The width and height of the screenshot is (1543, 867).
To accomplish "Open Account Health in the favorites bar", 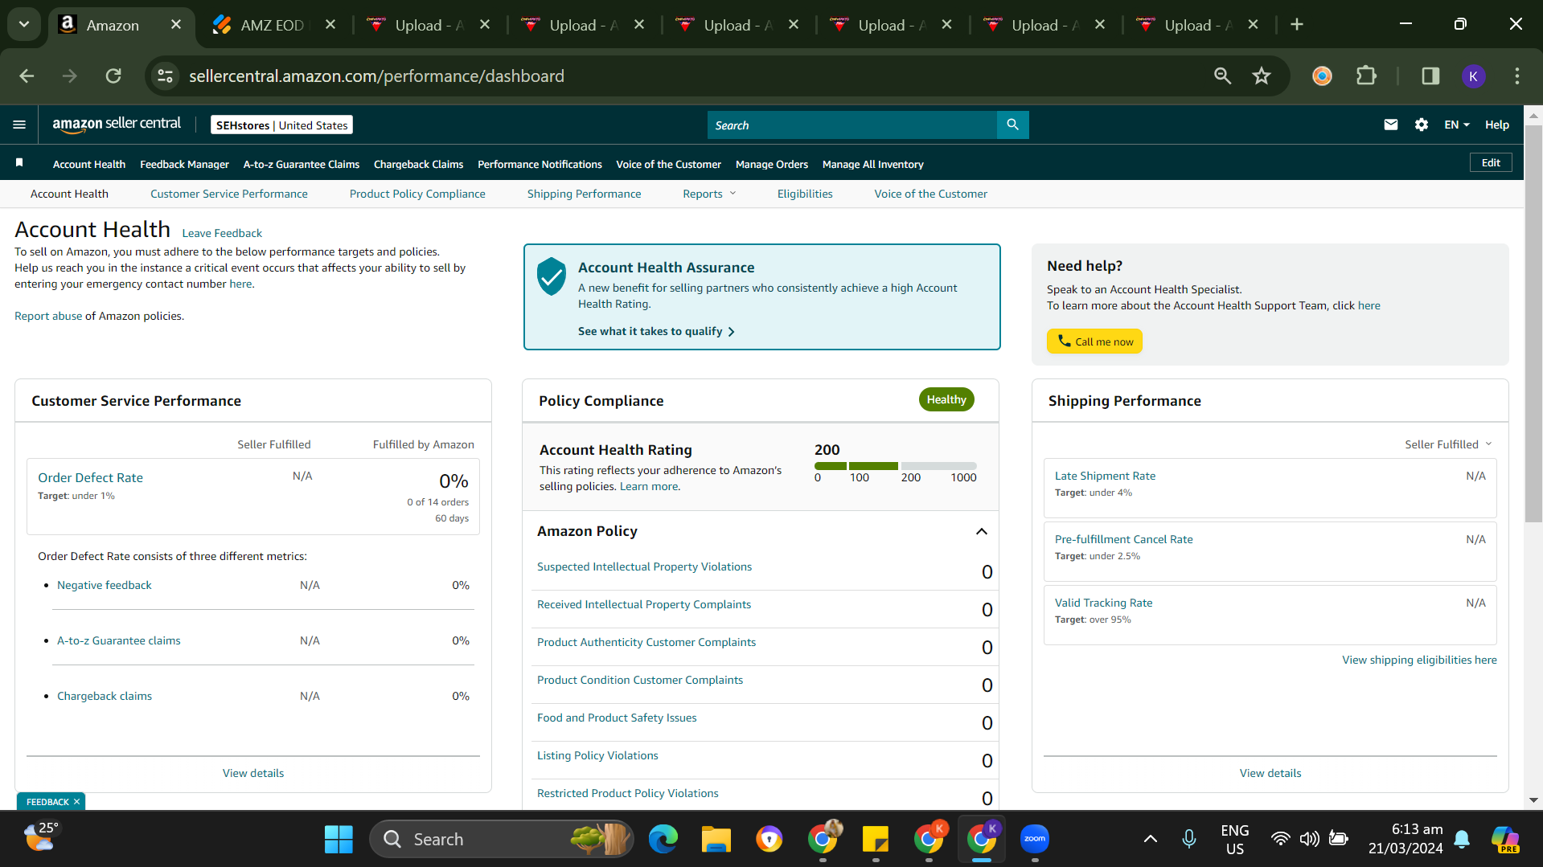I will point(89,164).
